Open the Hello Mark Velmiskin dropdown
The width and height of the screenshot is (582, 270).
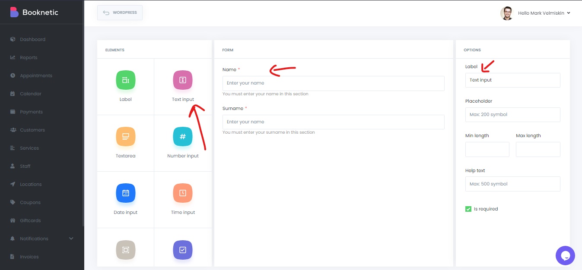tap(544, 13)
